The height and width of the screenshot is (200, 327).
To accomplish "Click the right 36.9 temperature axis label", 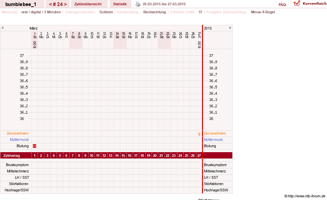I will tap(213, 62).
